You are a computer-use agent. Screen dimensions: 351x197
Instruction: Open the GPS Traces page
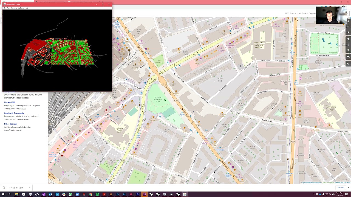tap(290, 13)
